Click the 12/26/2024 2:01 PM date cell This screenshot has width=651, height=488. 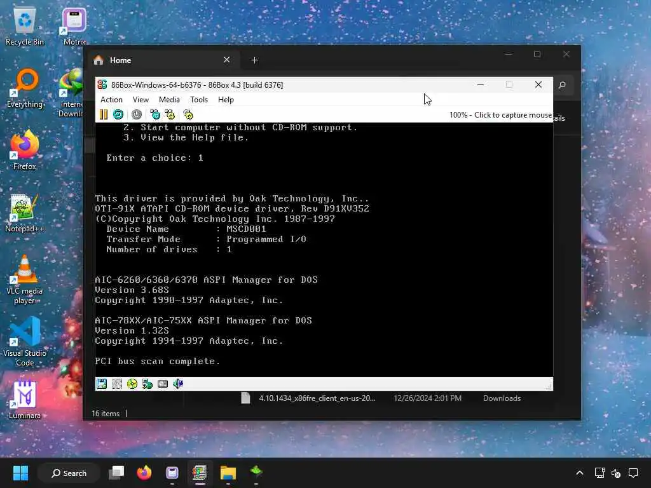click(427, 398)
